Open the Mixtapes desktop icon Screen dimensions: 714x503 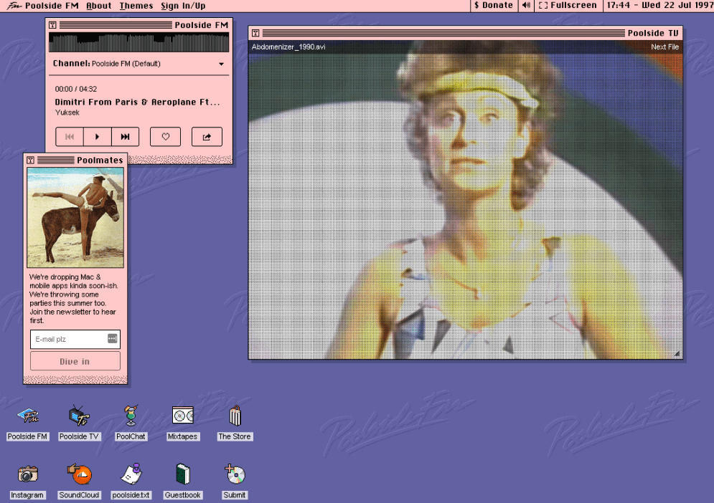pyautogui.click(x=182, y=415)
